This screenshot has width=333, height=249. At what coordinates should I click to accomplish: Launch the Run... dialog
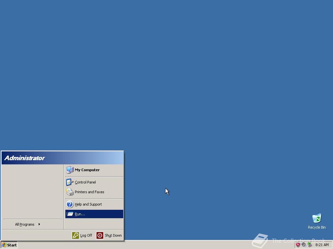(x=94, y=214)
